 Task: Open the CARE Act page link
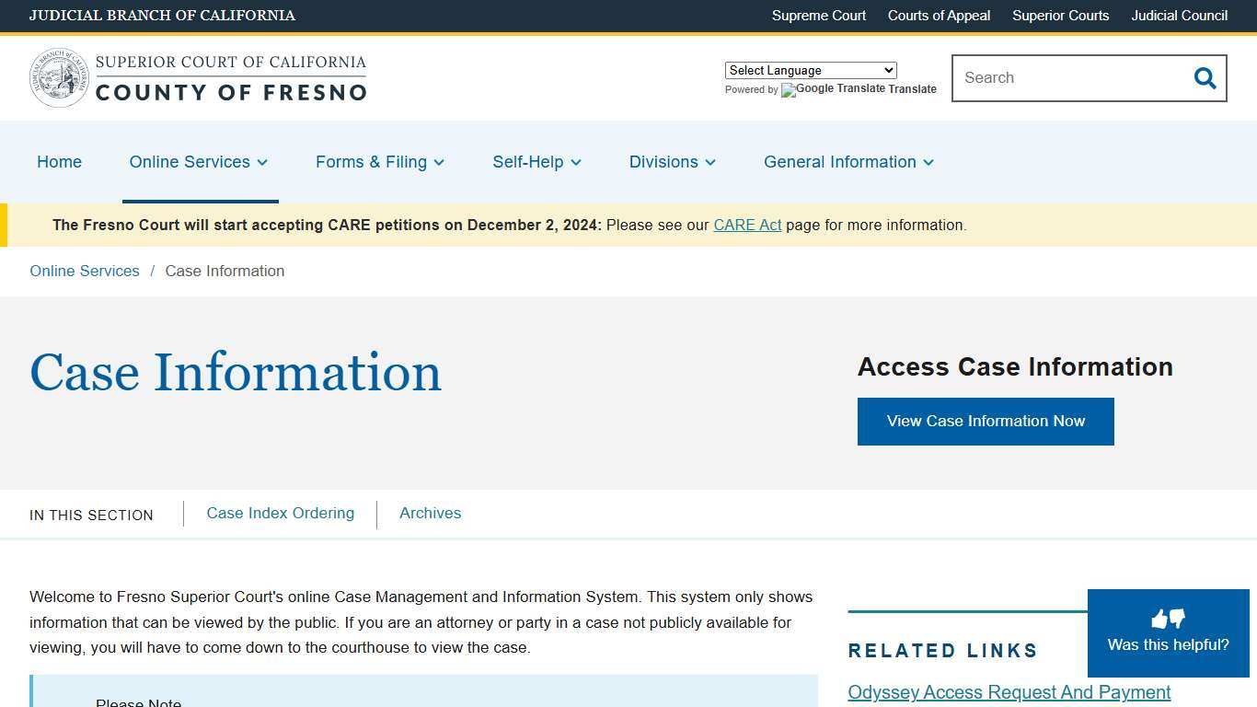coord(747,225)
